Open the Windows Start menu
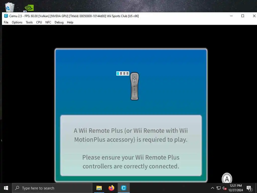The image size is (257, 193). click(x=6, y=188)
